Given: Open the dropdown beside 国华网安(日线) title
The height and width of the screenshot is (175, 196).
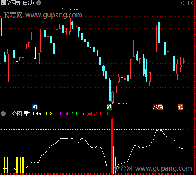Looking at the screenshot, I should coord(39,3).
